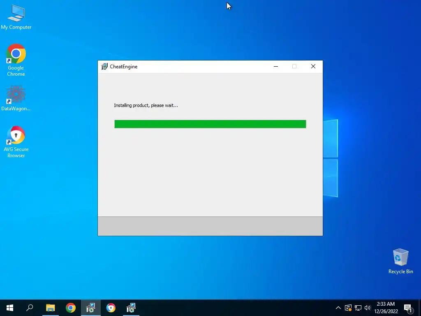Show hidden system tray icons
This screenshot has height=316, width=421.
point(338,308)
